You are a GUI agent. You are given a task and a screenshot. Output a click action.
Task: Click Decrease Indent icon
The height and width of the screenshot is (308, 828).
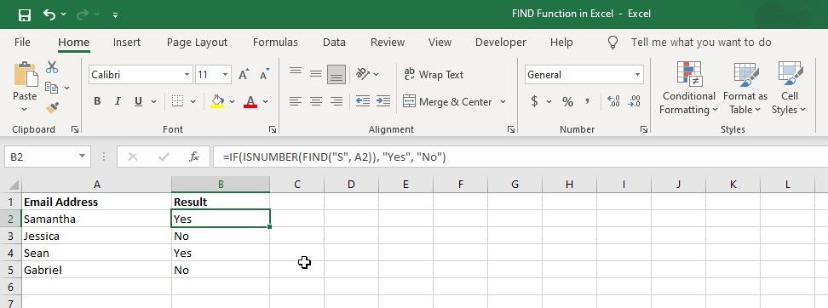click(x=363, y=101)
